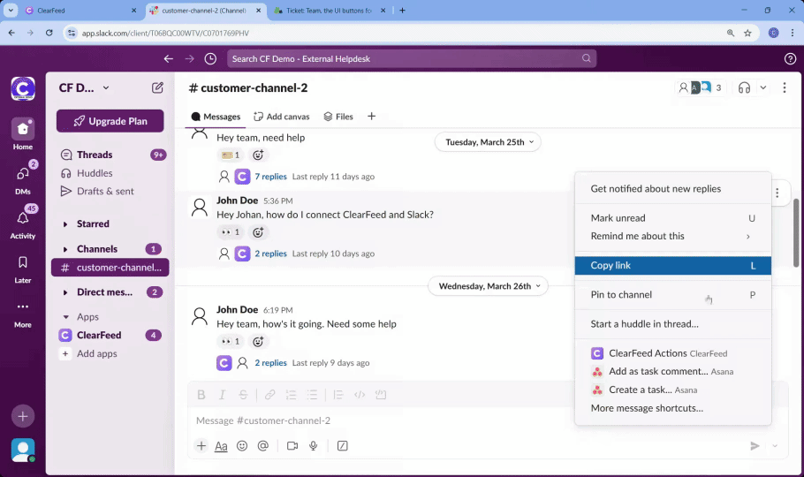This screenshot has height=477, width=804.
Task: Open the Later bookmark icon
Action: click(22, 263)
